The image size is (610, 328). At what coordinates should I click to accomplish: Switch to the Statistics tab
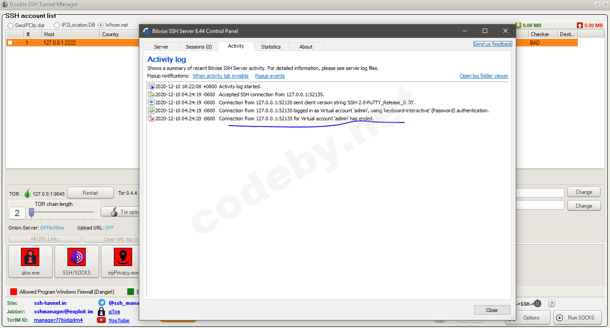271,47
